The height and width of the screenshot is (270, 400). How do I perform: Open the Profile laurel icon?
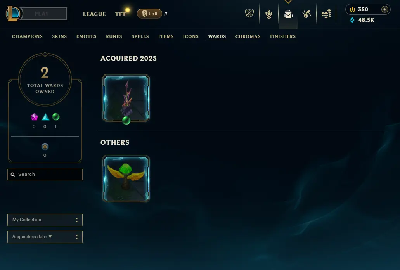tap(268, 14)
